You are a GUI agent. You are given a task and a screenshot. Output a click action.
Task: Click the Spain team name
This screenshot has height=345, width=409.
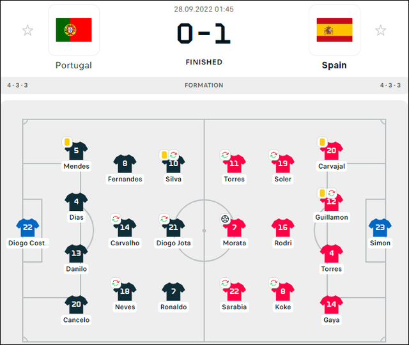point(334,65)
